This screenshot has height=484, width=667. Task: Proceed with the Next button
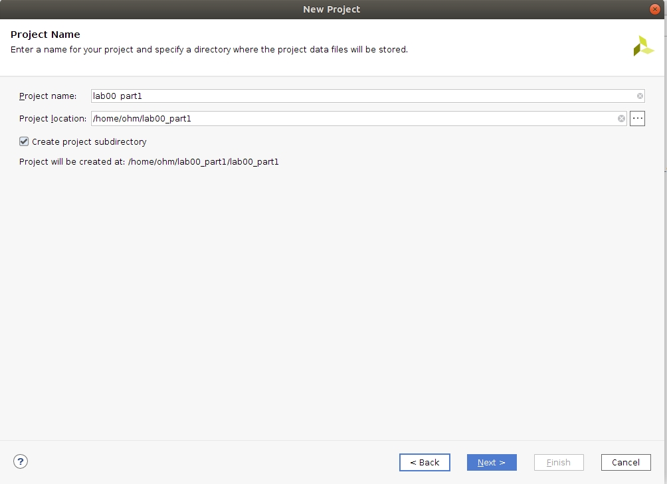[x=492, y=462]
